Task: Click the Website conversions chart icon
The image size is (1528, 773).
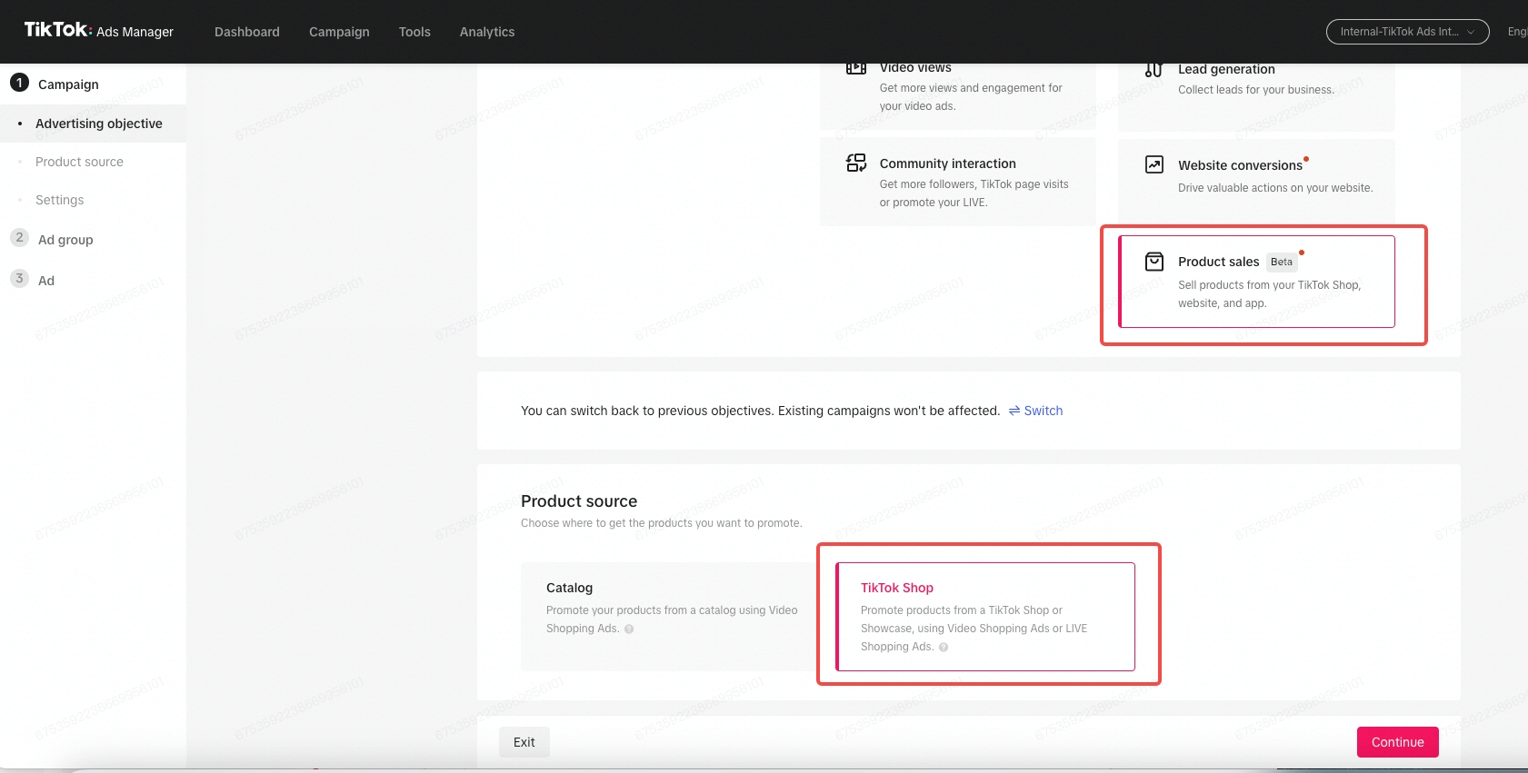Action: tap(1153, 164)
